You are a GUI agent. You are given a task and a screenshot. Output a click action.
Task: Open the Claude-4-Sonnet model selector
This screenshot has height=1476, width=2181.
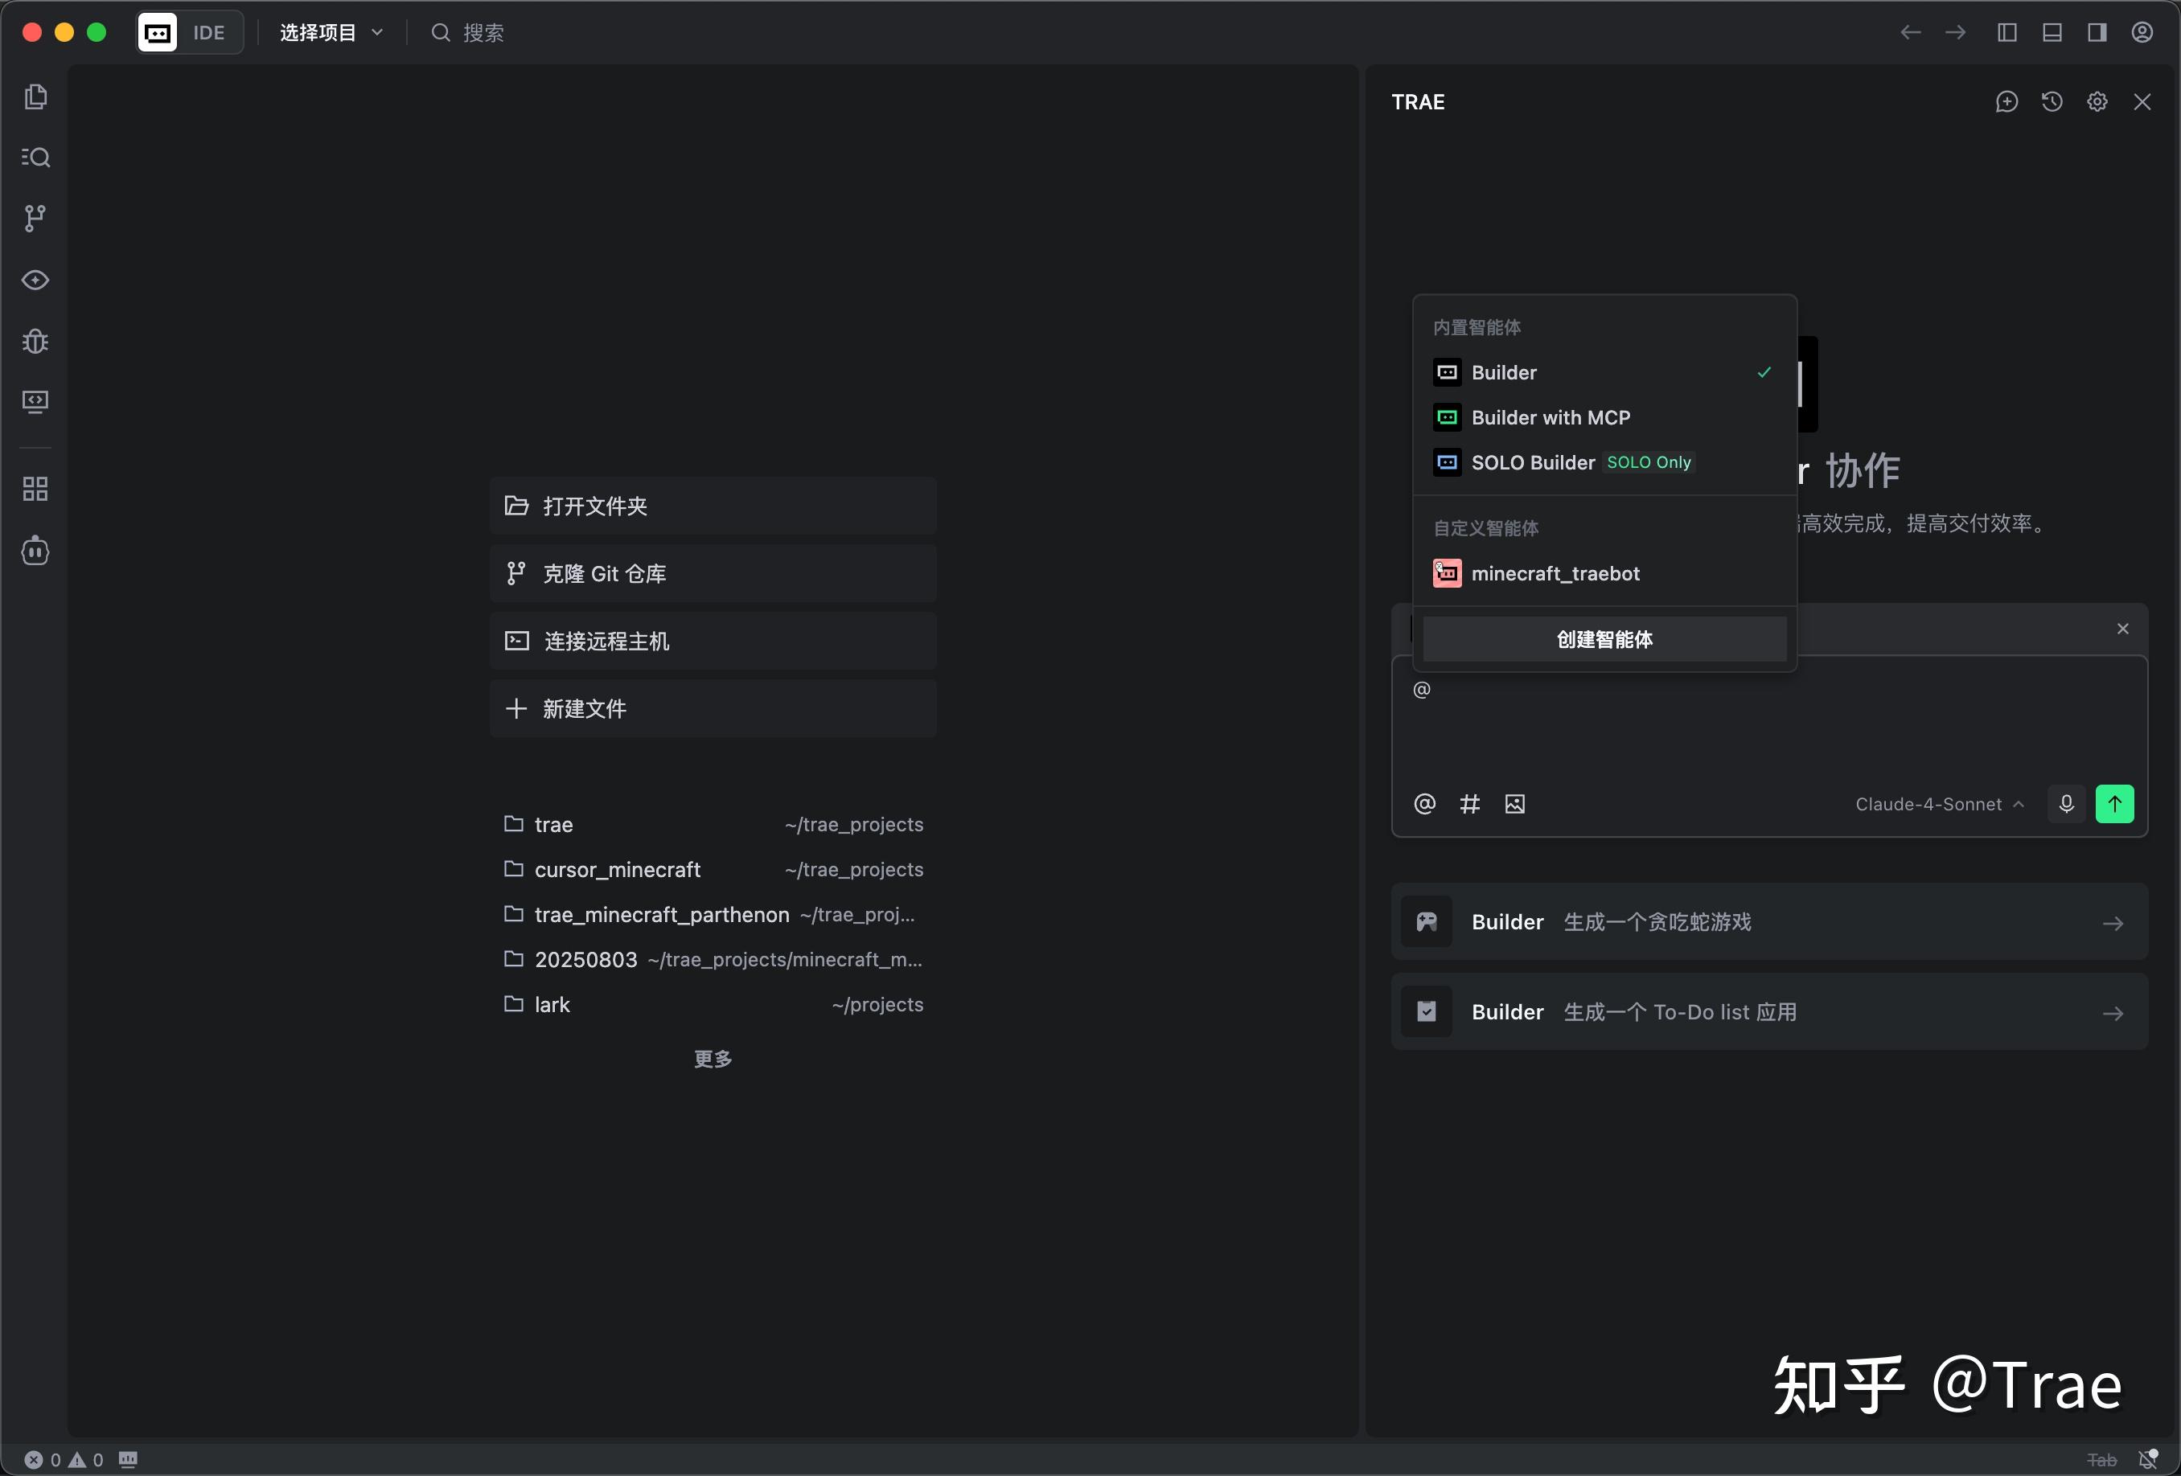tap(1939, 804)
